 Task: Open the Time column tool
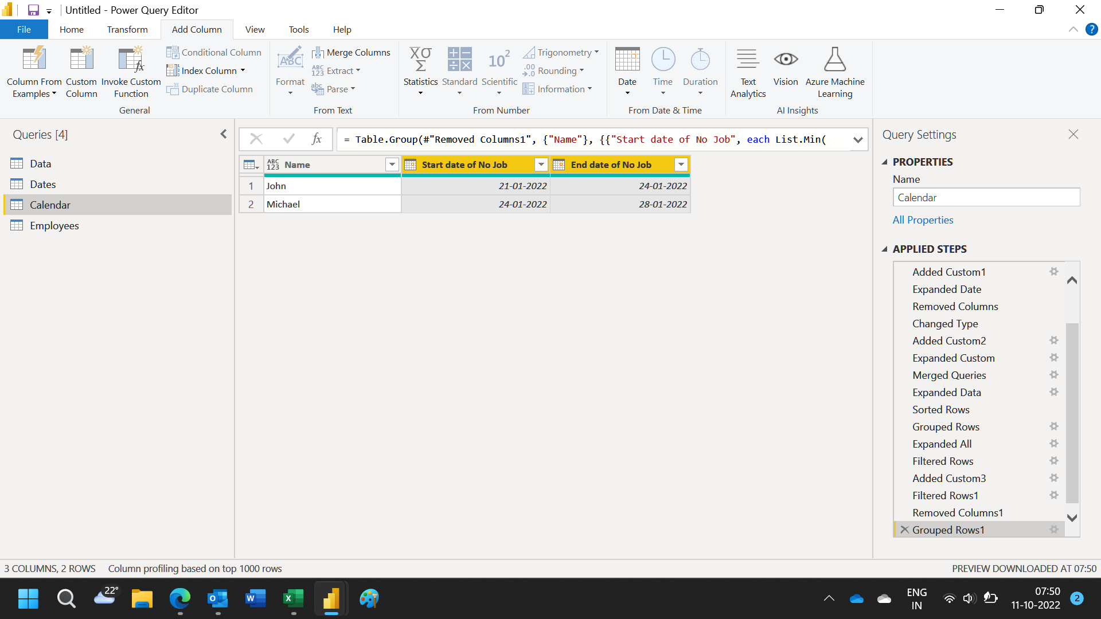coord(663,72)
